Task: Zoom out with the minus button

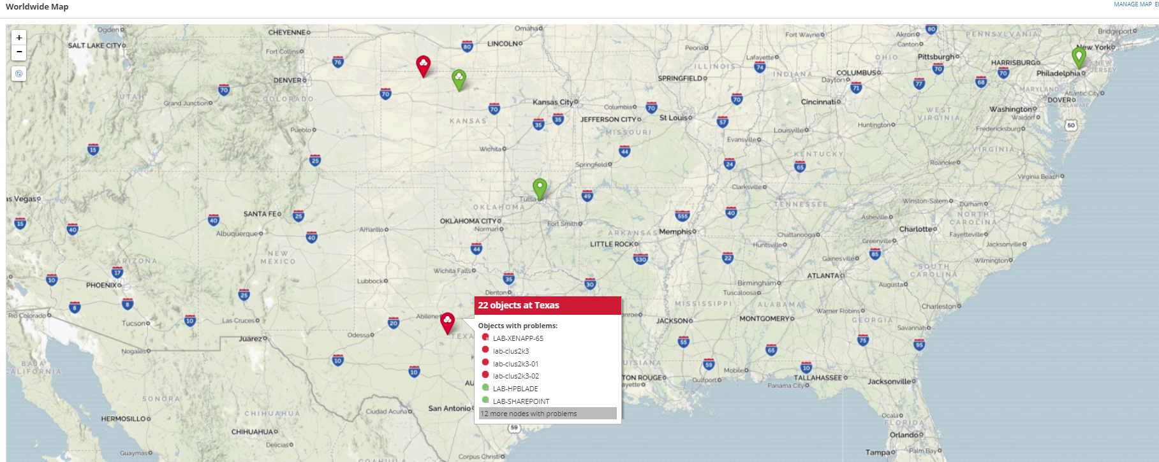Action: point(19,52)
